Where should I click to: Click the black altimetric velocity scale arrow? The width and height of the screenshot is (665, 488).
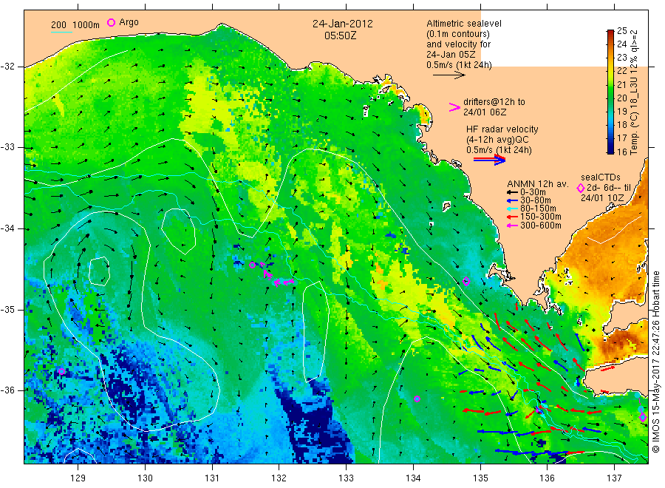pos(449,75)
